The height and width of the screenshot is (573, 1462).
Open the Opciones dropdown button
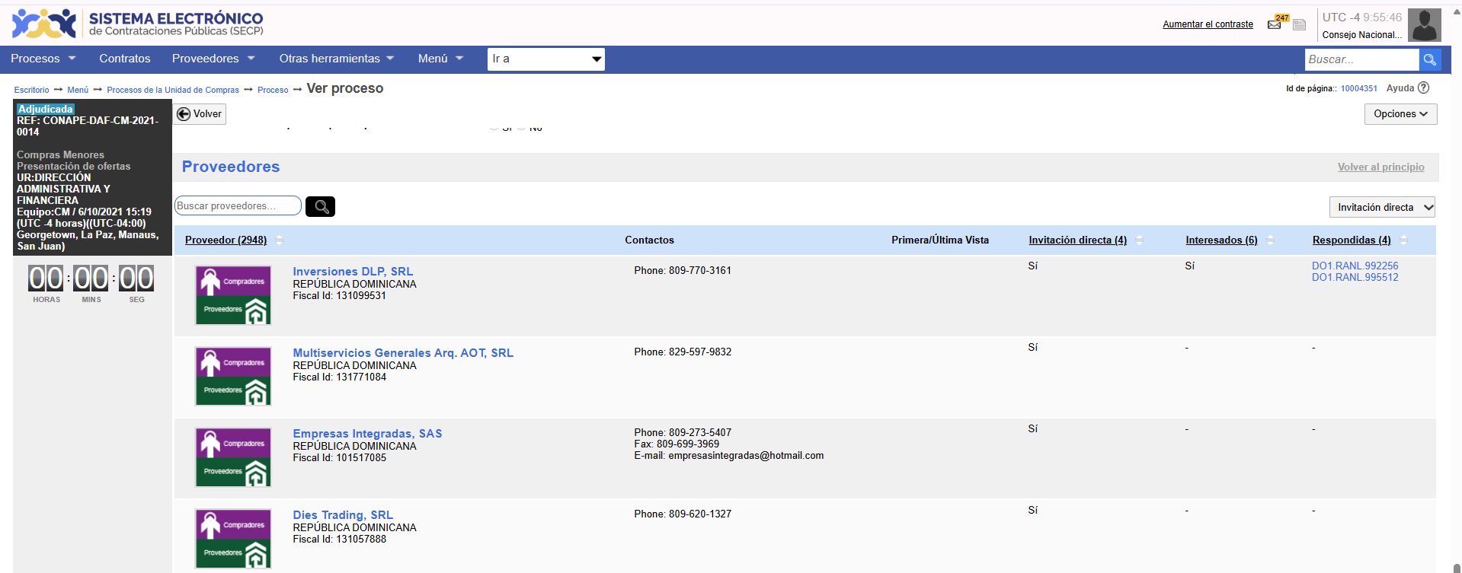(1400, 114)
